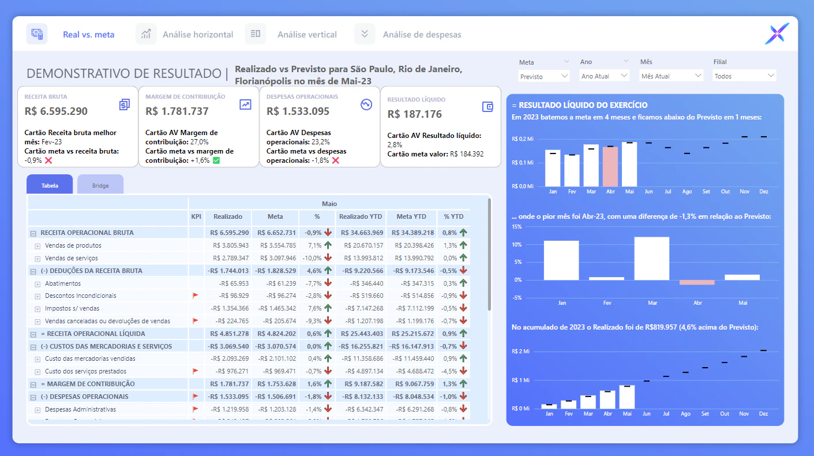Collapse the RECEITA OPERACIONAL BRUTA group
814x456 pixels.
(33, 233)
